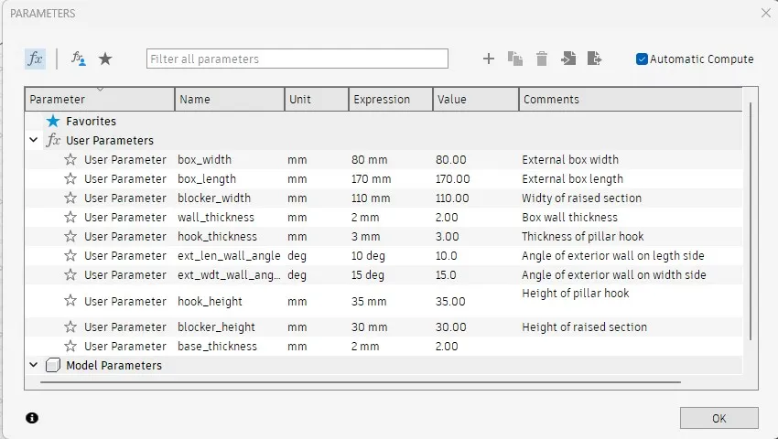Click the import parameters icon

point(568,59)
